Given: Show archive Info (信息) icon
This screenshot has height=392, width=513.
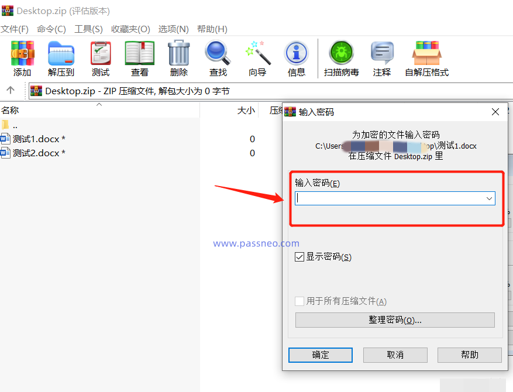Looking at the screenshot, I should (297, 53).
